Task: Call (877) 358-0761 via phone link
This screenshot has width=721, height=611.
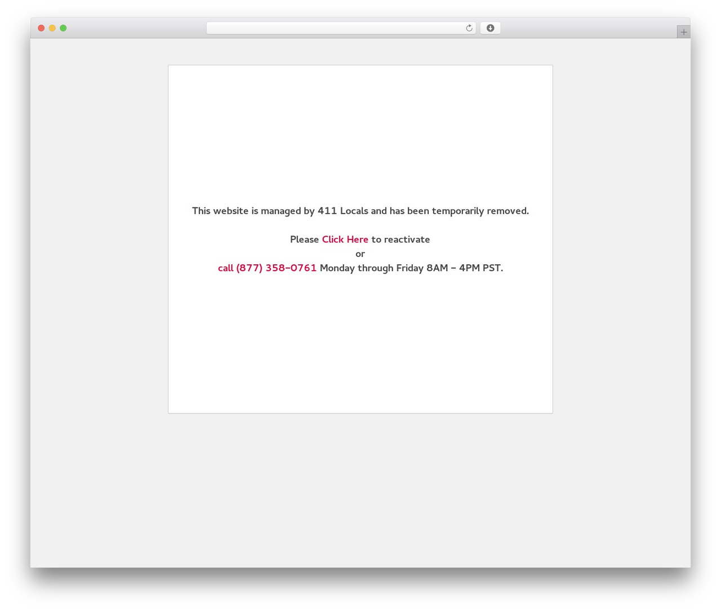Action: [267, 268]
